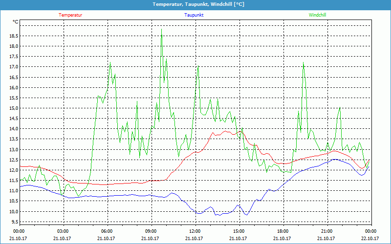Click the 10,0 value on the y-axis
The image size is (391, 244).
point(13,212)
